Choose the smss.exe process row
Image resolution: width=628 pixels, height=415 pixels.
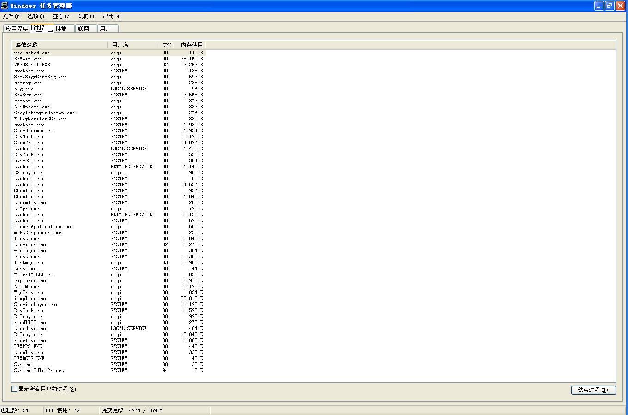109,269
